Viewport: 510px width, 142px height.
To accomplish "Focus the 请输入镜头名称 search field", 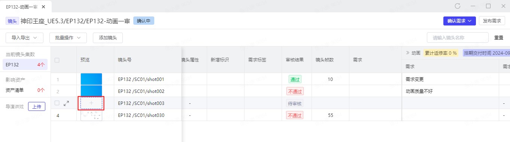I will coord(458,37).
